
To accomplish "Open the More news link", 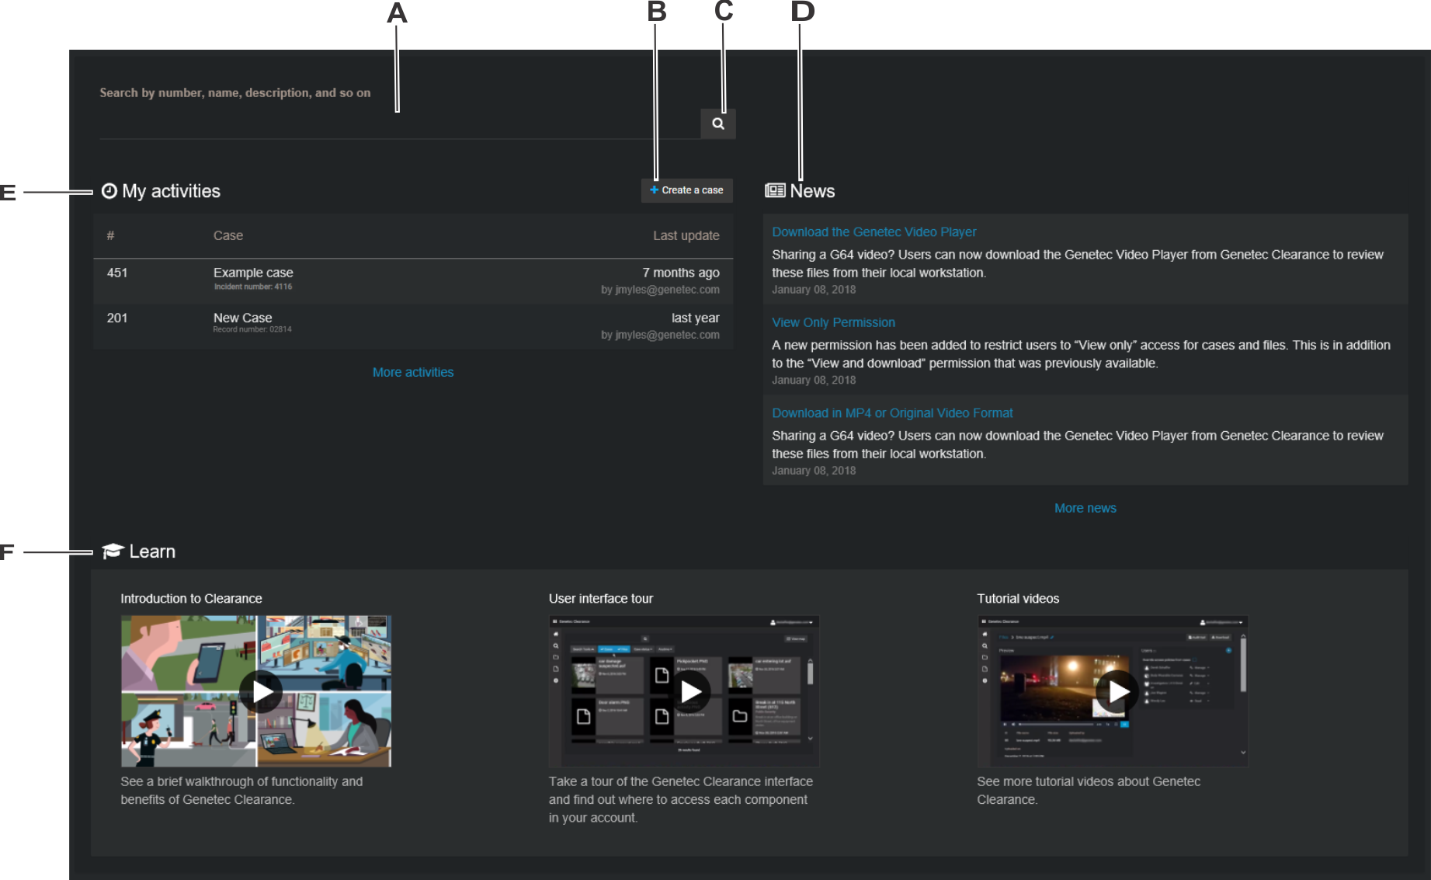I will pos(1085,507).
